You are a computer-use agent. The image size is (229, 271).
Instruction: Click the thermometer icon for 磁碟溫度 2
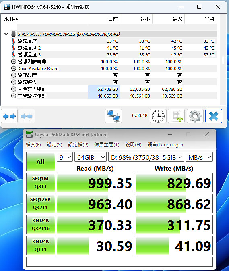point(13,48)
